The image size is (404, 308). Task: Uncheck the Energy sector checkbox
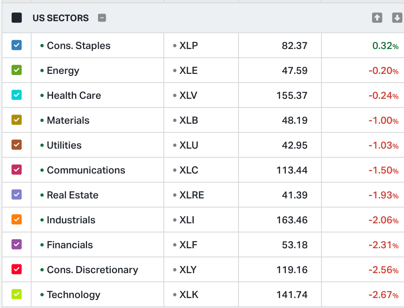coord(17,70)
